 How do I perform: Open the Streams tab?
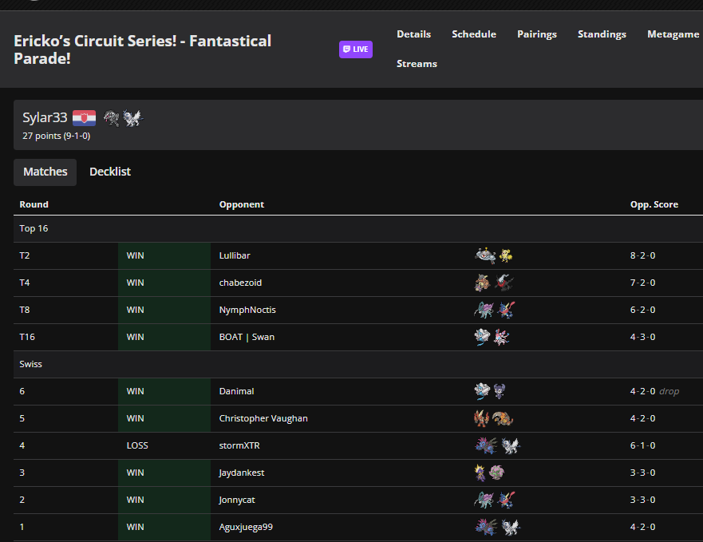tap(417, 64)
